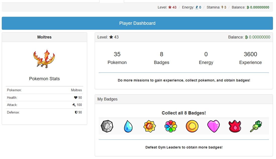Click the Energy 0 value in the top bar
This screenshot has width=276, height=159.
[200, 7]
